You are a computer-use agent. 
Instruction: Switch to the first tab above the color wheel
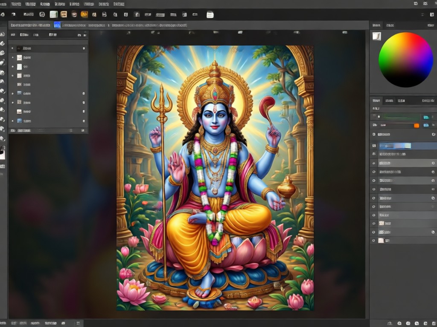point(376,25)
